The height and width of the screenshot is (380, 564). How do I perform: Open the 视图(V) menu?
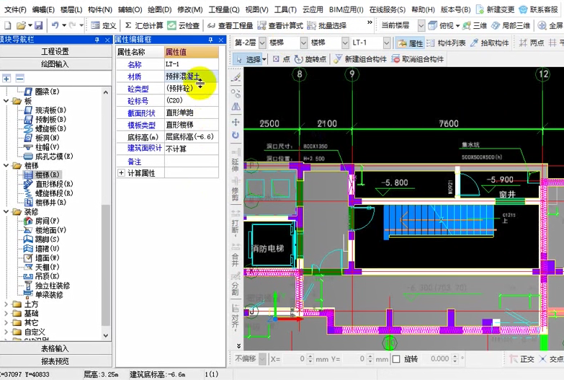pyautogui.click(x=256, y=9)
